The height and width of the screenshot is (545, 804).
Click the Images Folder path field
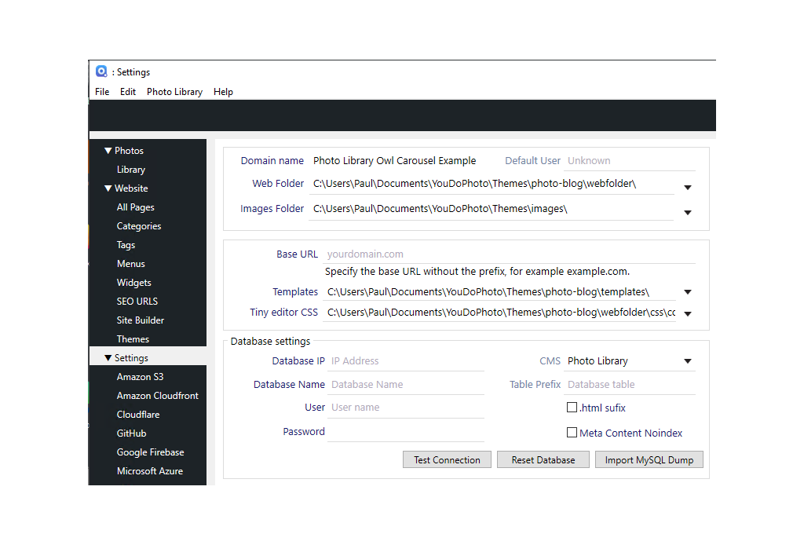point(492,209)
